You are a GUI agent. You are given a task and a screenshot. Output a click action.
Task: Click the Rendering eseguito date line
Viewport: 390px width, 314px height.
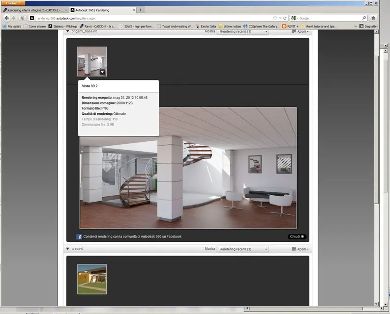coord(115,98)
